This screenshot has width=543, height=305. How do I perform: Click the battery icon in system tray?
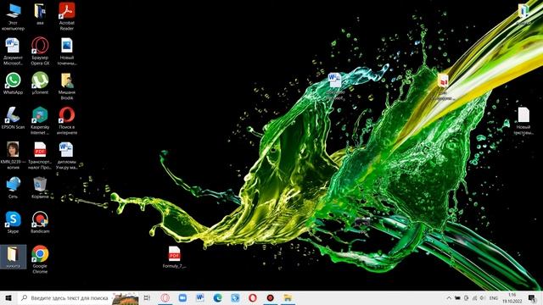(x=457, y=297)
